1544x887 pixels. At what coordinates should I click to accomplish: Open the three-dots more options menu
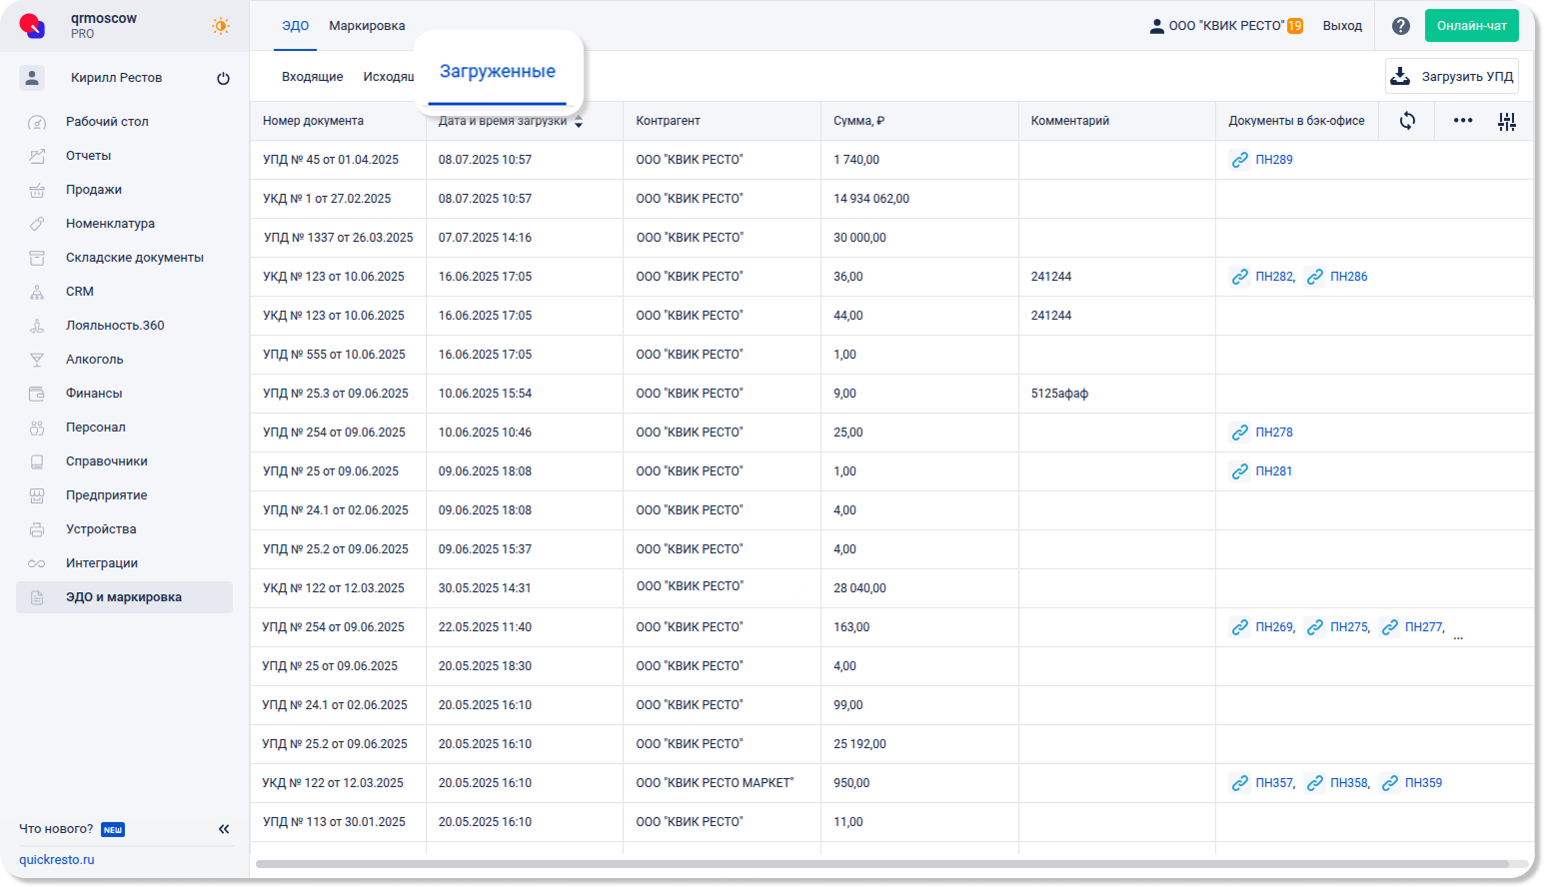click(1462, 121)
